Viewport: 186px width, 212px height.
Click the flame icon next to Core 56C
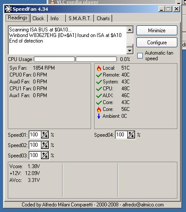coord(99,109)
